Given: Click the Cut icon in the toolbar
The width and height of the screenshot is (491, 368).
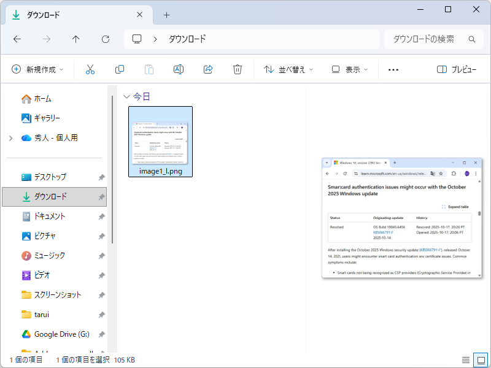Looking at the screenshot, I should pos(90,69).
